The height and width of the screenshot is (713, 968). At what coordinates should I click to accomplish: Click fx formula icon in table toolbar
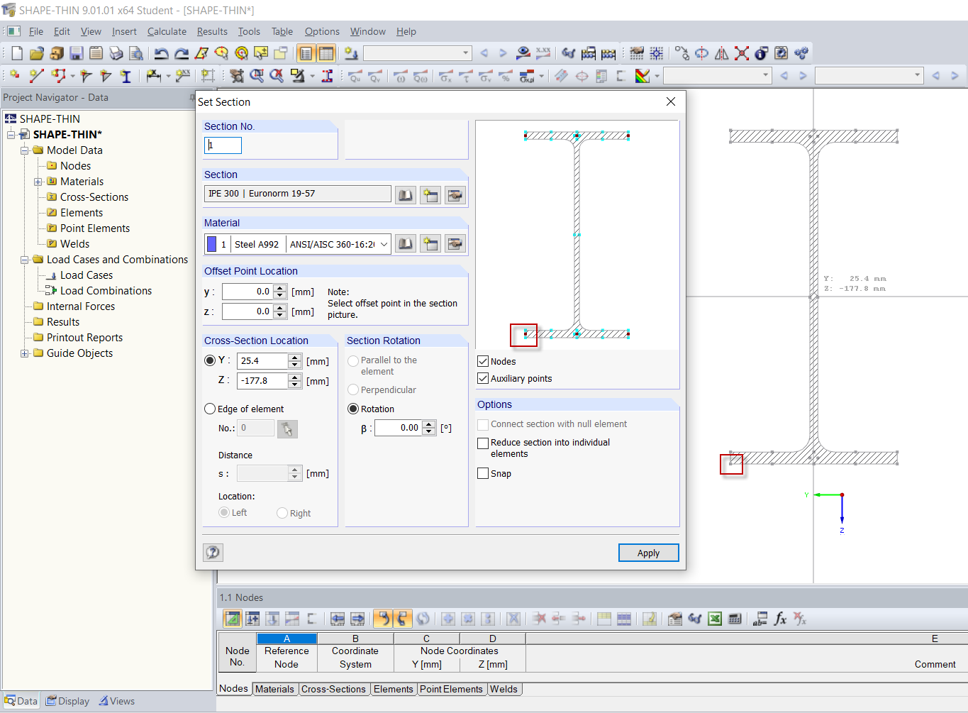(780, 619)
